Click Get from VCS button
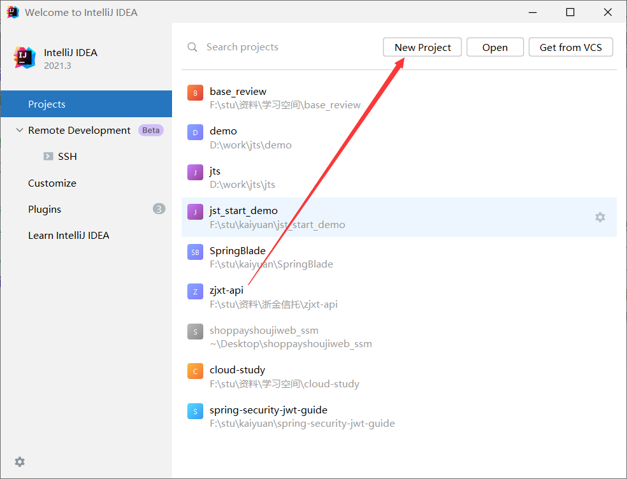Image resolution: width=627 pixels, height=479 pixels. tap(570, 47)
